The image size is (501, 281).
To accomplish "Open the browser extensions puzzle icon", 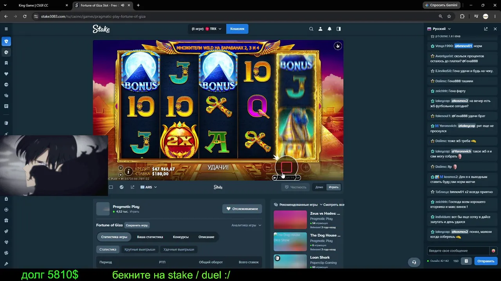I will coord(462,16).
